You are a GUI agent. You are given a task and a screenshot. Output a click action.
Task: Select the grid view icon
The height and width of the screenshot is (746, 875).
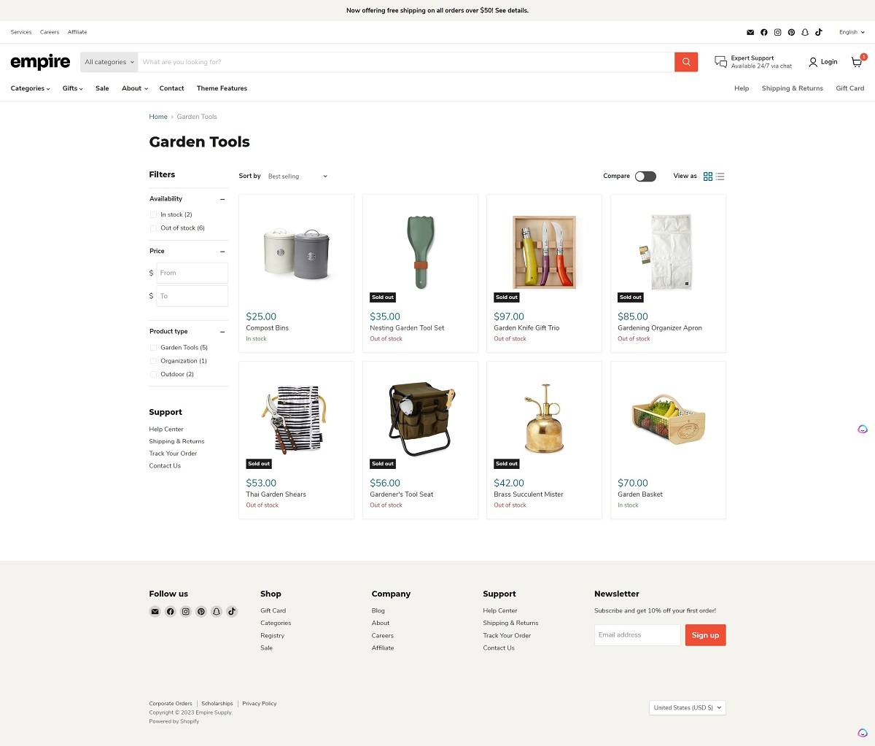(x=707, y=176)
